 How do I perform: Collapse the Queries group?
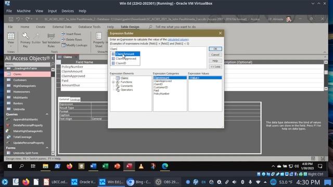[x=47, y=114]
